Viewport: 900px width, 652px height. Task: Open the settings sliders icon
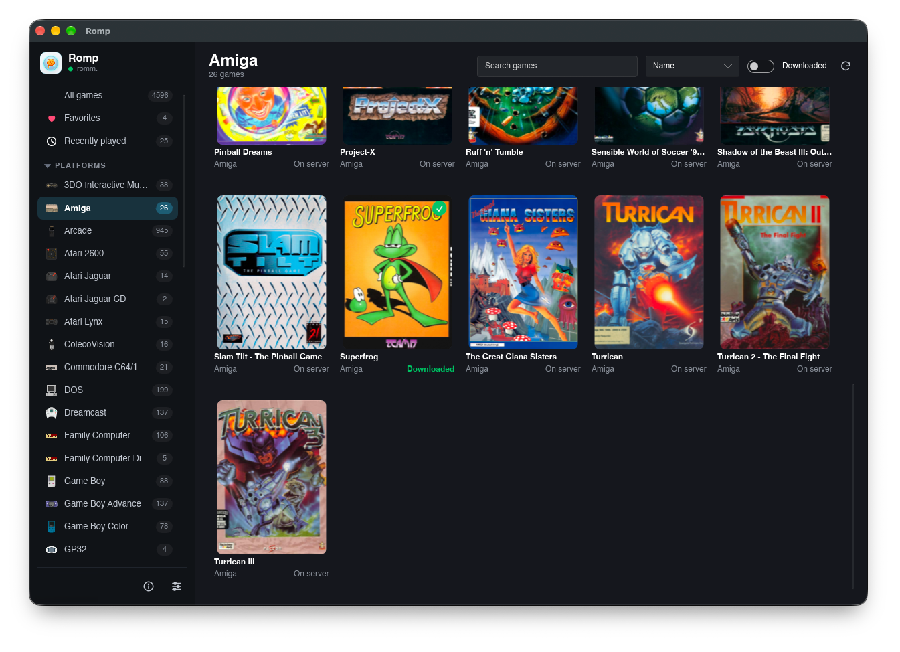(177, 586)
